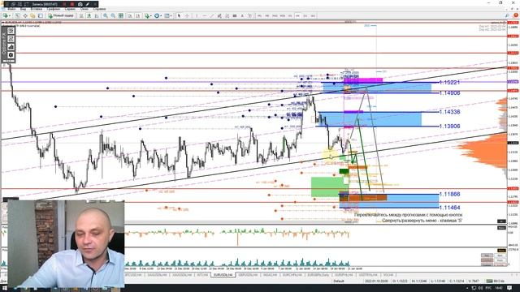Open the 'Справка' menu
The height and width of the screenshot is (292, 520).
tap(99, 9)
